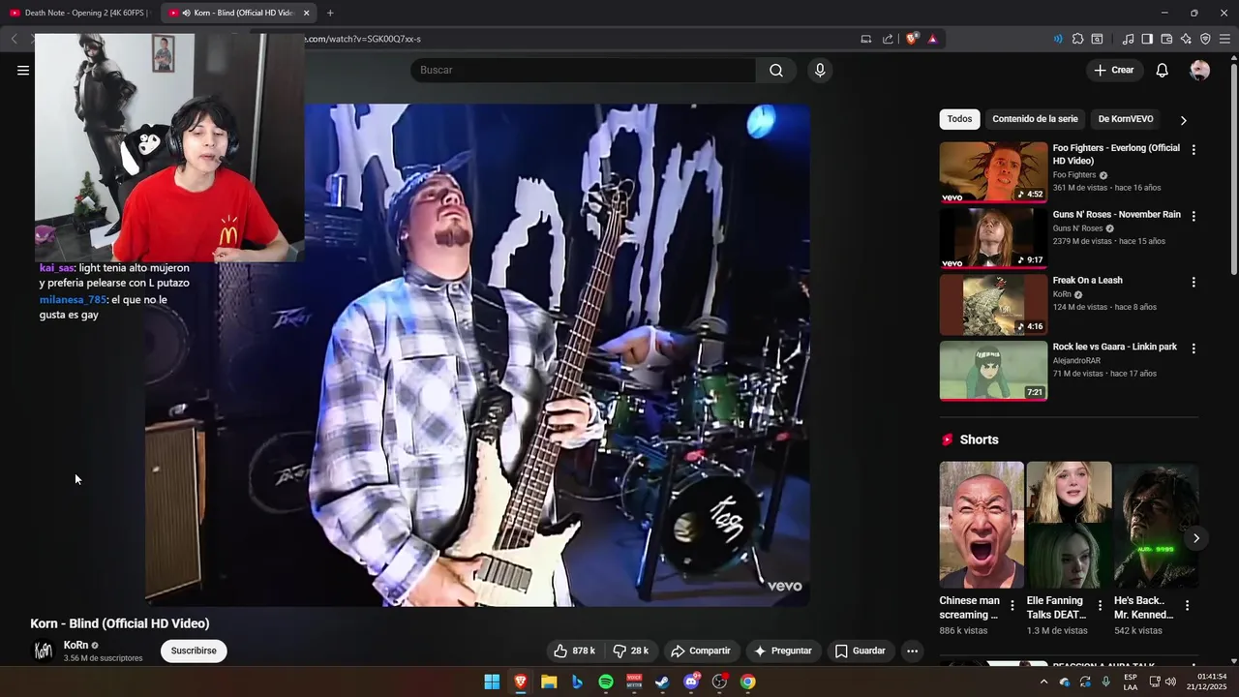Open Chinese man screaming Short
1239x697 pixels.
[982, 525]
